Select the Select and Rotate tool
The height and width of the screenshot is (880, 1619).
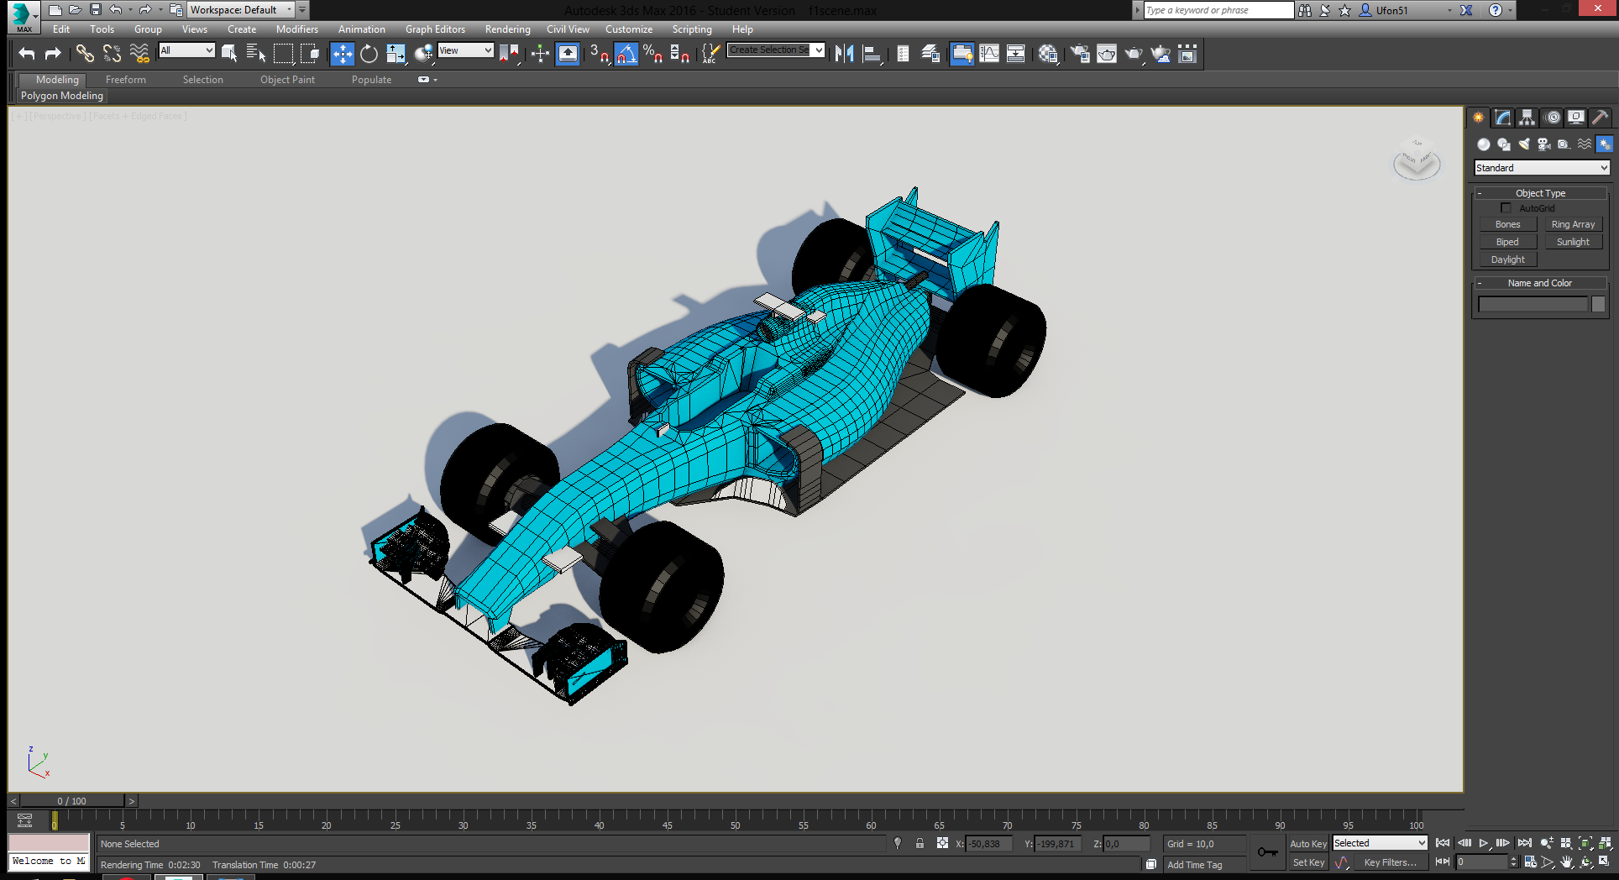coord(369,54)
